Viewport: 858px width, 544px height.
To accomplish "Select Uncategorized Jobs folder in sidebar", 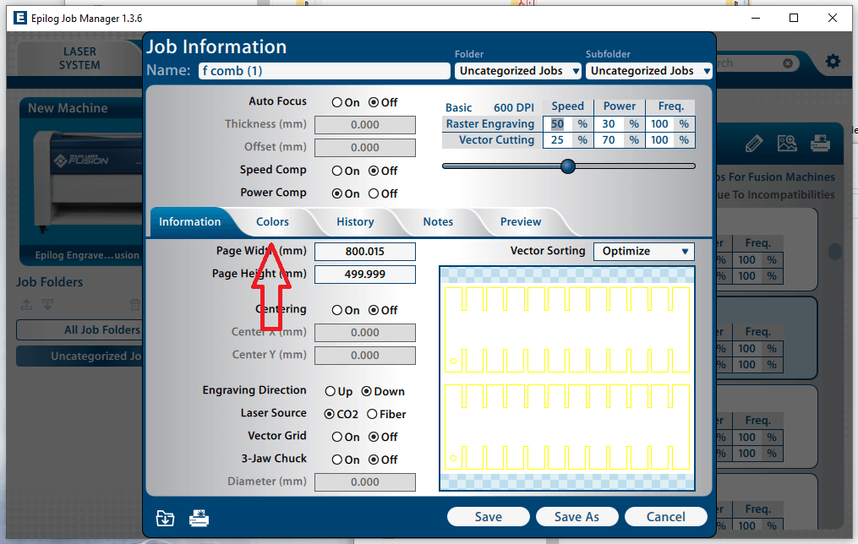I will tap(80, 356).
